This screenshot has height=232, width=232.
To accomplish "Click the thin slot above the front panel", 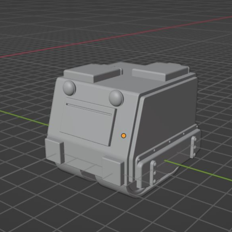I will click(x=91, y=108).
